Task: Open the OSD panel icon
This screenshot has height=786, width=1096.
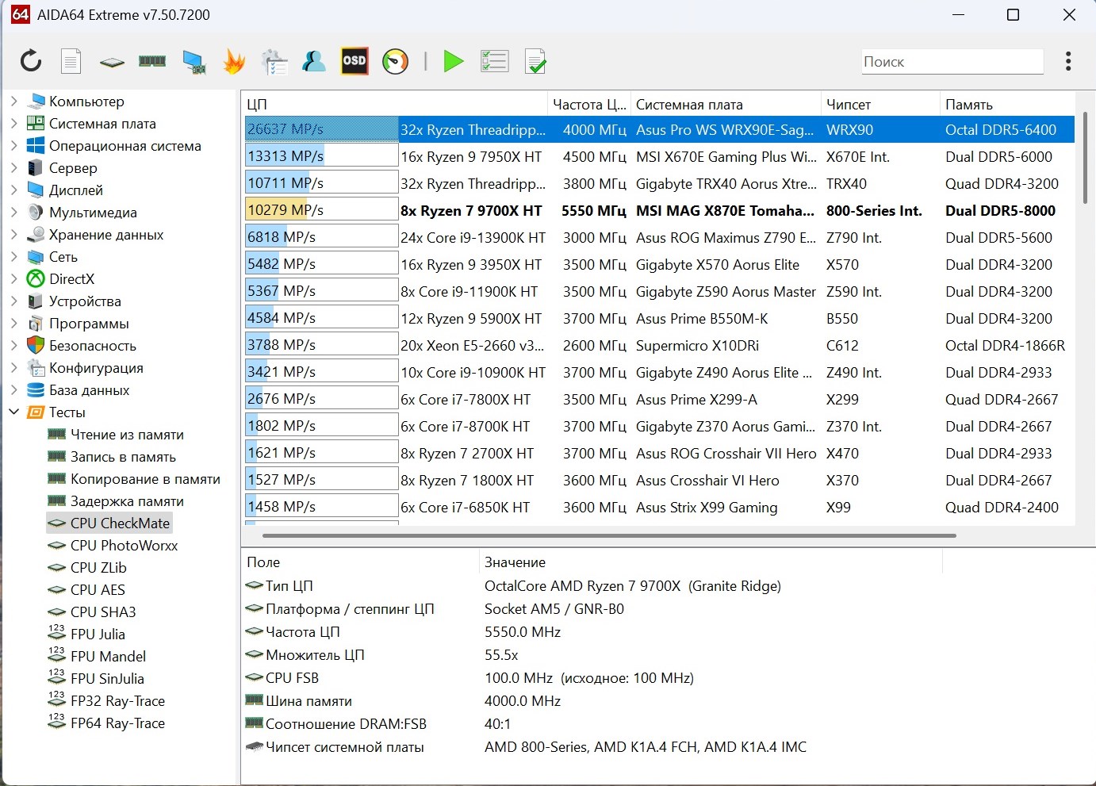Action: 354,61
